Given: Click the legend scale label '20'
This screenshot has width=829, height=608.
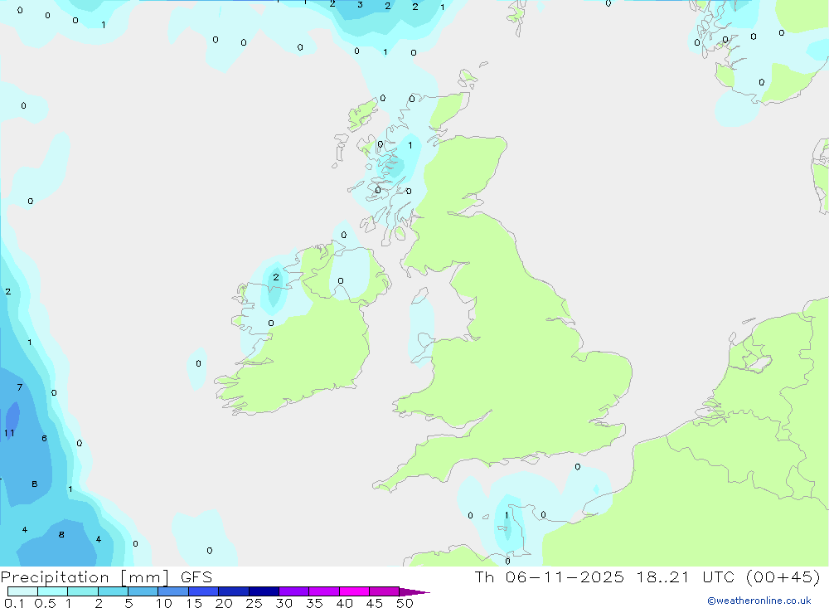Looking at the screenshot, I should point(224,603).
